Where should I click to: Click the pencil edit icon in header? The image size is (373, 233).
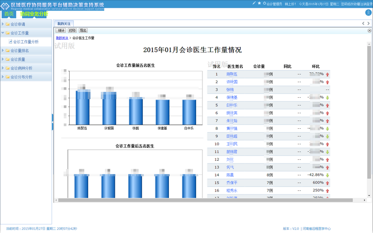pos(253,3)
